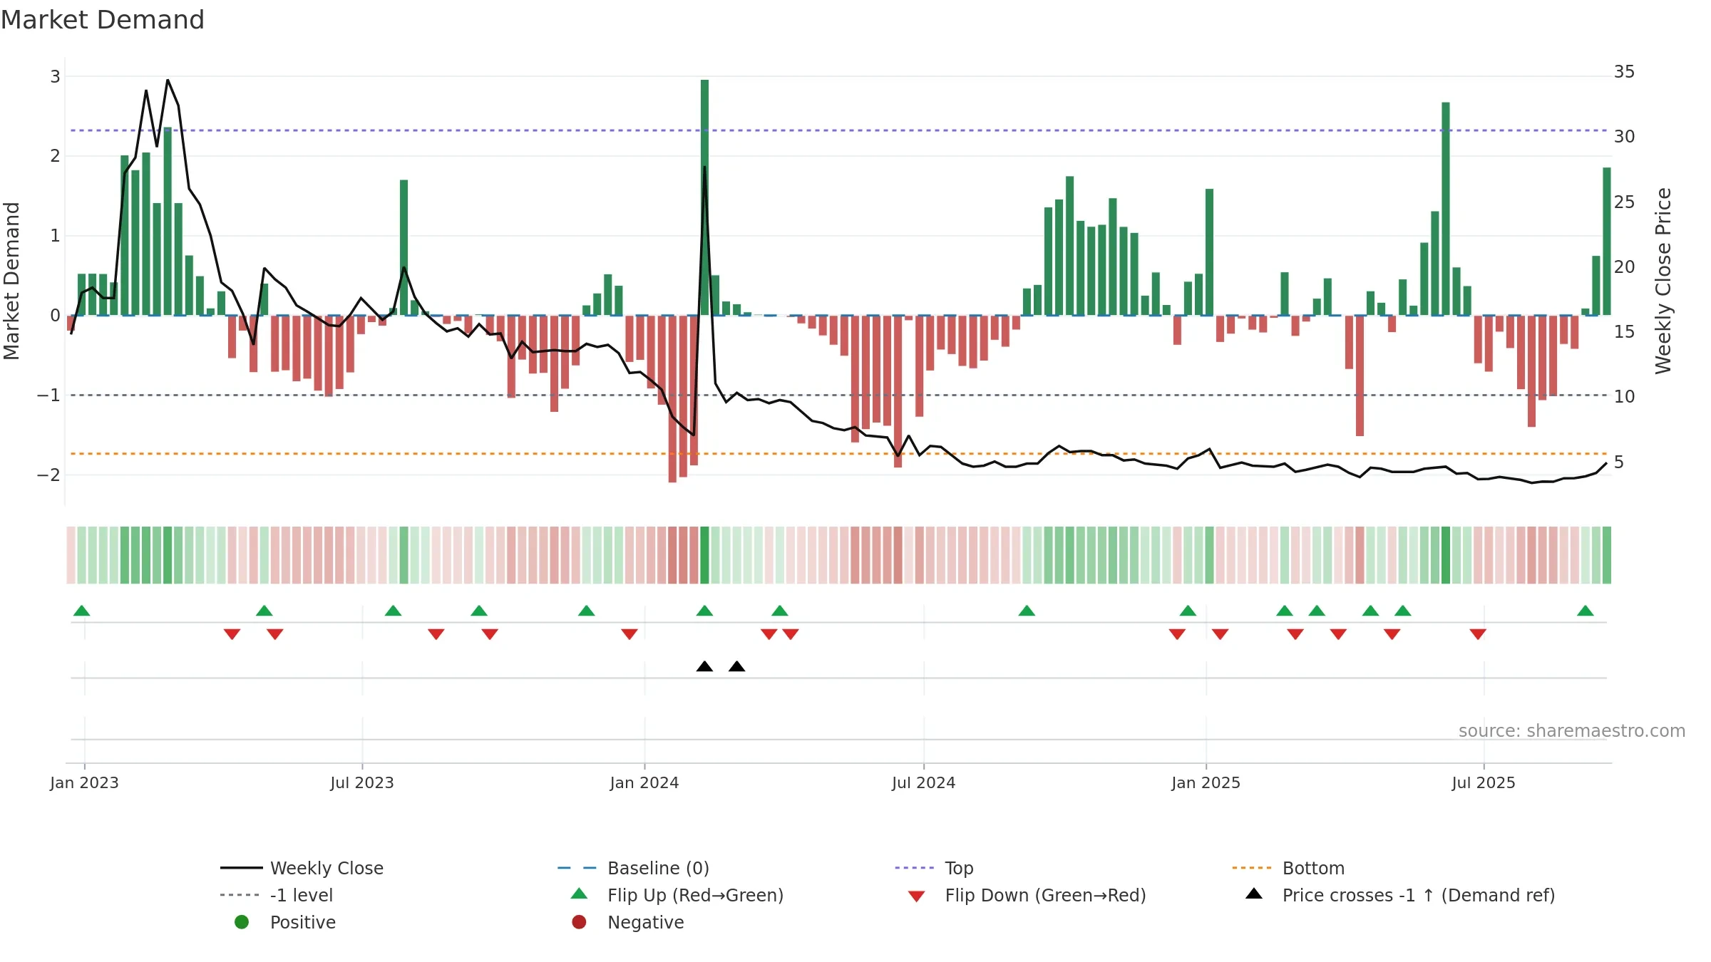
Task: Click the 35 tick on the right price axis
Action: (x=1625, y=72)
